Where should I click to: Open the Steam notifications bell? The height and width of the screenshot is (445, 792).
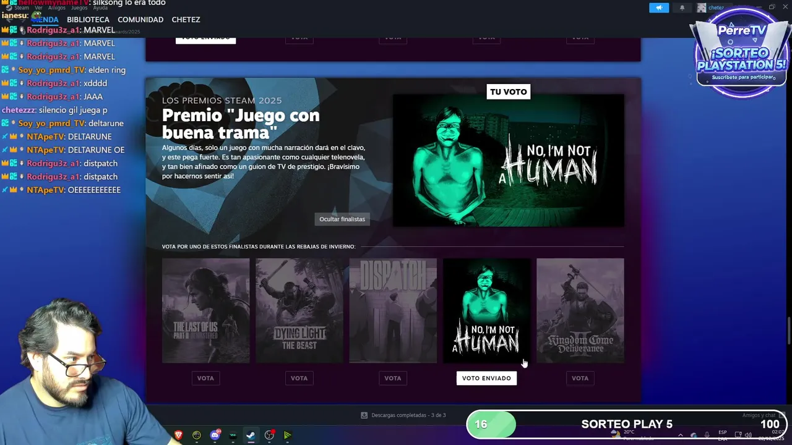[682, 7]
